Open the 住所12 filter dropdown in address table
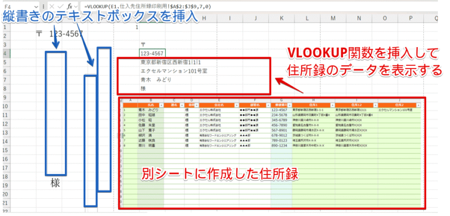450x216 pixels. (x=375, y=105)
